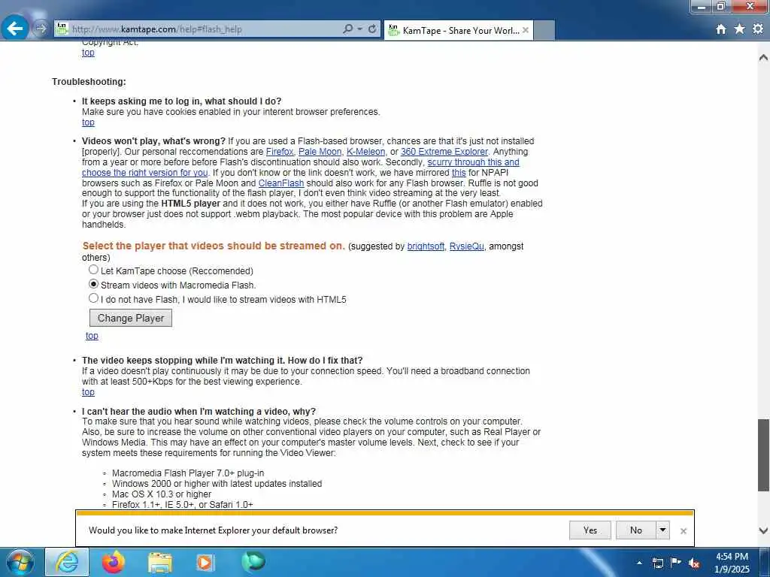Select Stream videos with Macromedia Flash

pyautogui.click(x=93, y=284)
